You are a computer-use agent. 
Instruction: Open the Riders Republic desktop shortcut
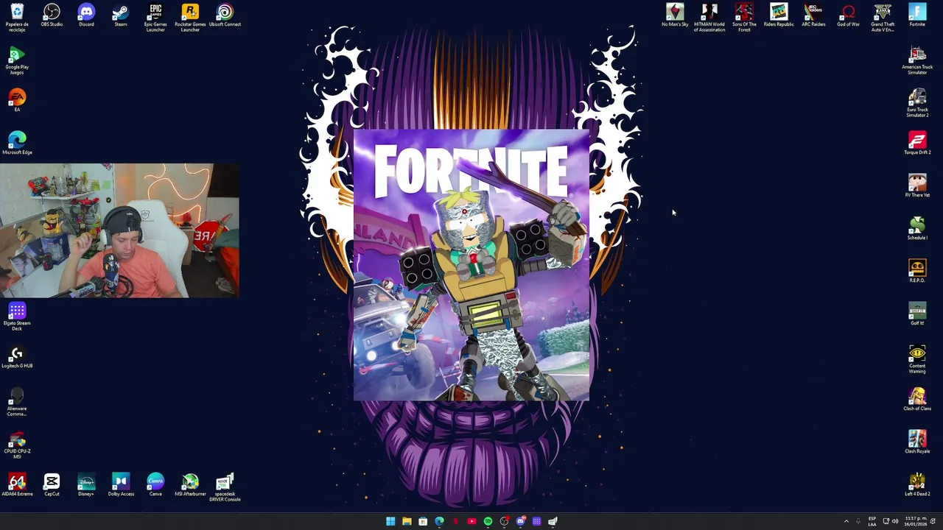point(779,15)
